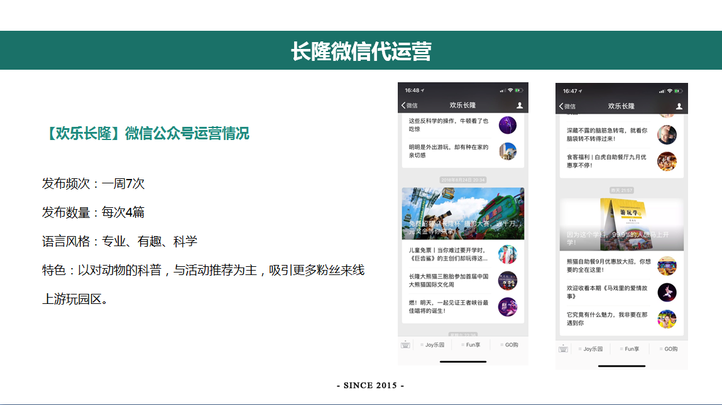Open the 马戏里的爱情故事 article thumbnail

pos(667,292)
